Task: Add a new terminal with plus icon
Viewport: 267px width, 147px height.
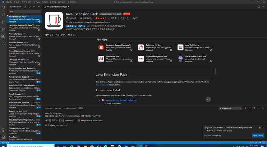Action: 245,108
